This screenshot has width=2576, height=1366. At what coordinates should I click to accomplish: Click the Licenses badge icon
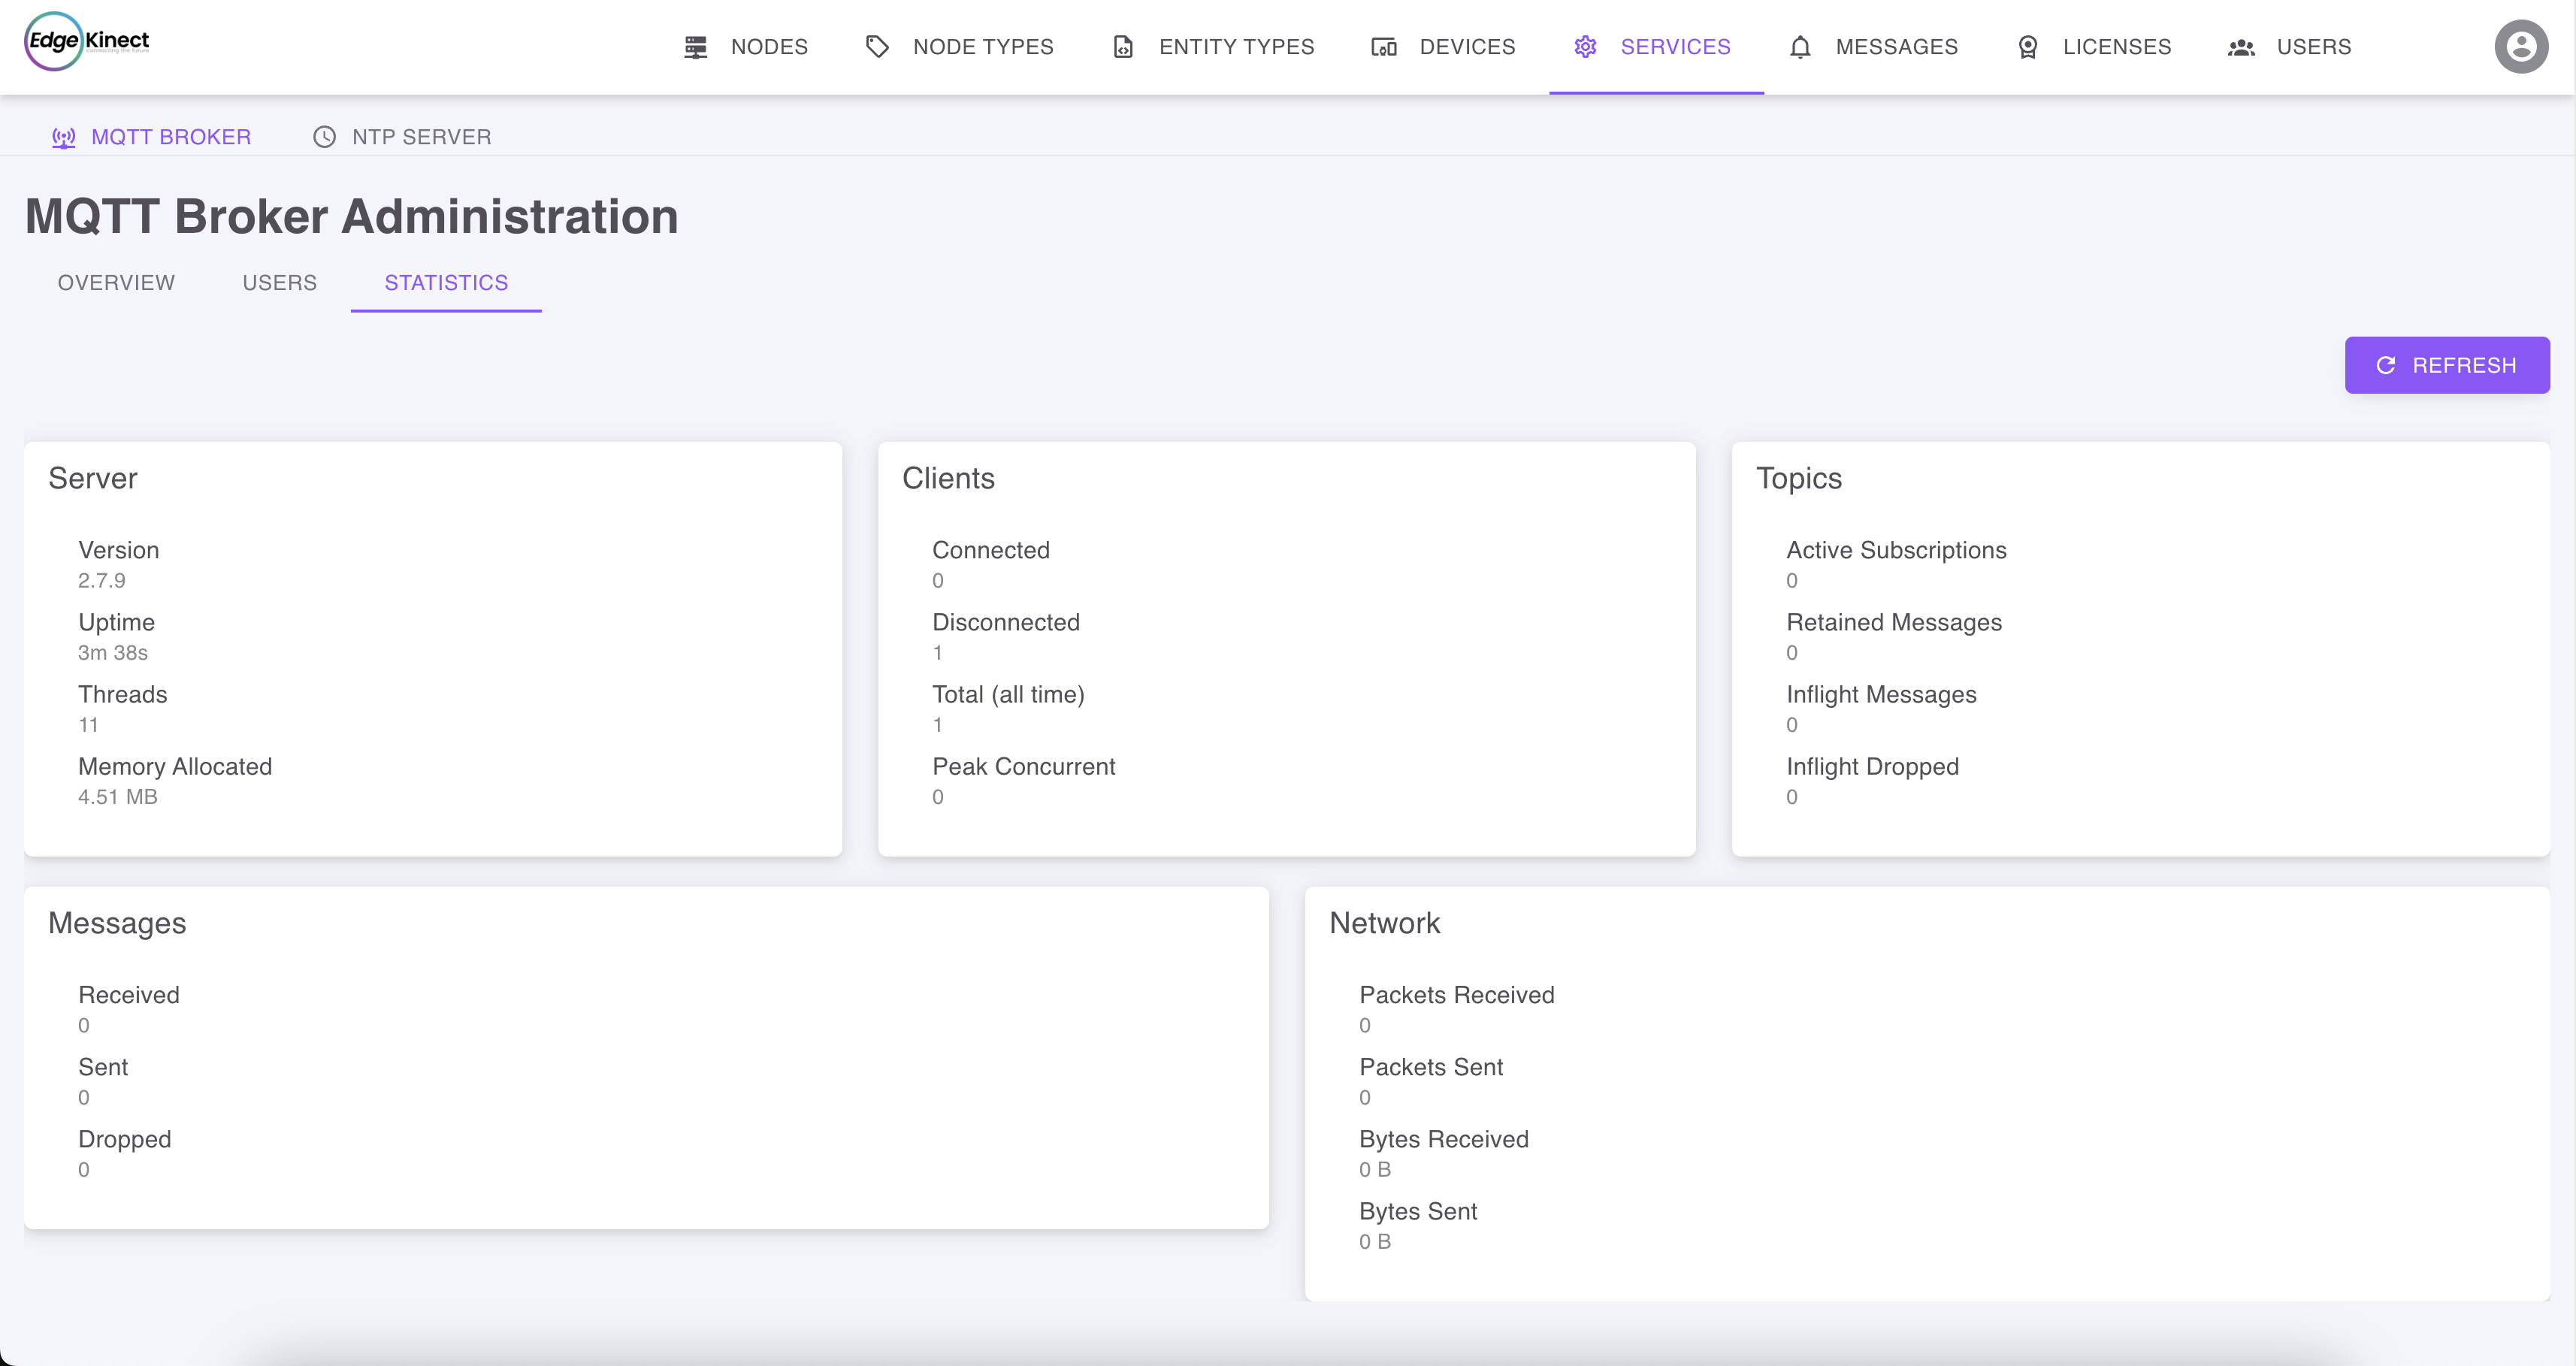(x=2028, y=47)
